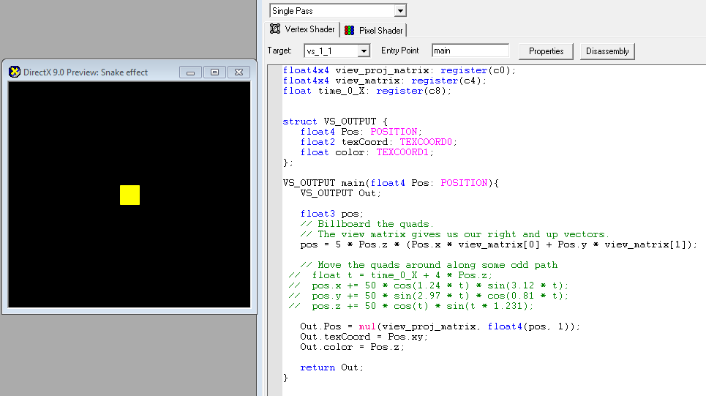706x396 pixels.
Task: Click the DirectX preview window's title icon
Action: 14,72
